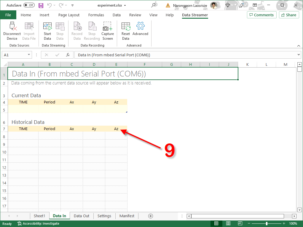Click the zoom in plus button
303x227 pixels.
pyautogui.click(x=284, y=223)
